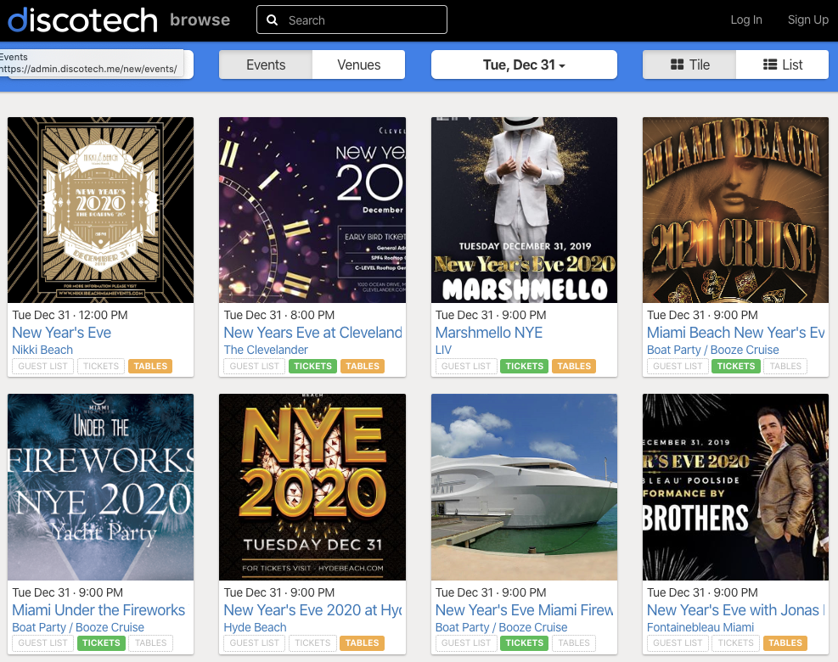Click the "Tue Dec 31 · 8:00 PM" text
This screenshot has width=838, height=662.
click(279, 315)
